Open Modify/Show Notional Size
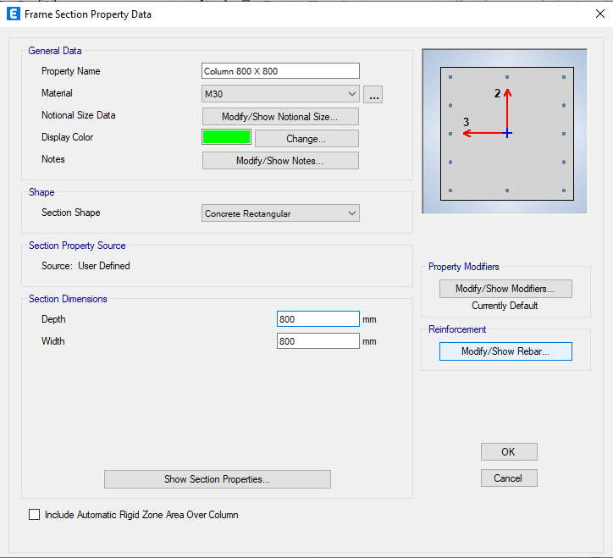 coord(280,116)
